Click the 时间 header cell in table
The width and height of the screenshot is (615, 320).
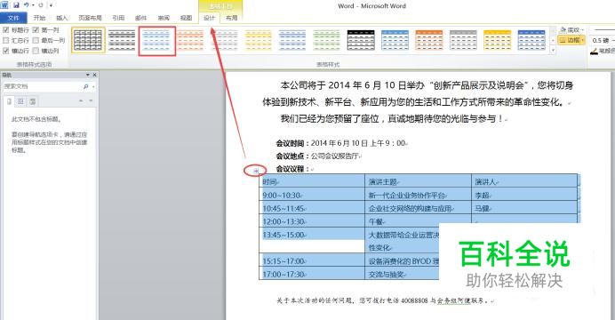tap(312, 181)
